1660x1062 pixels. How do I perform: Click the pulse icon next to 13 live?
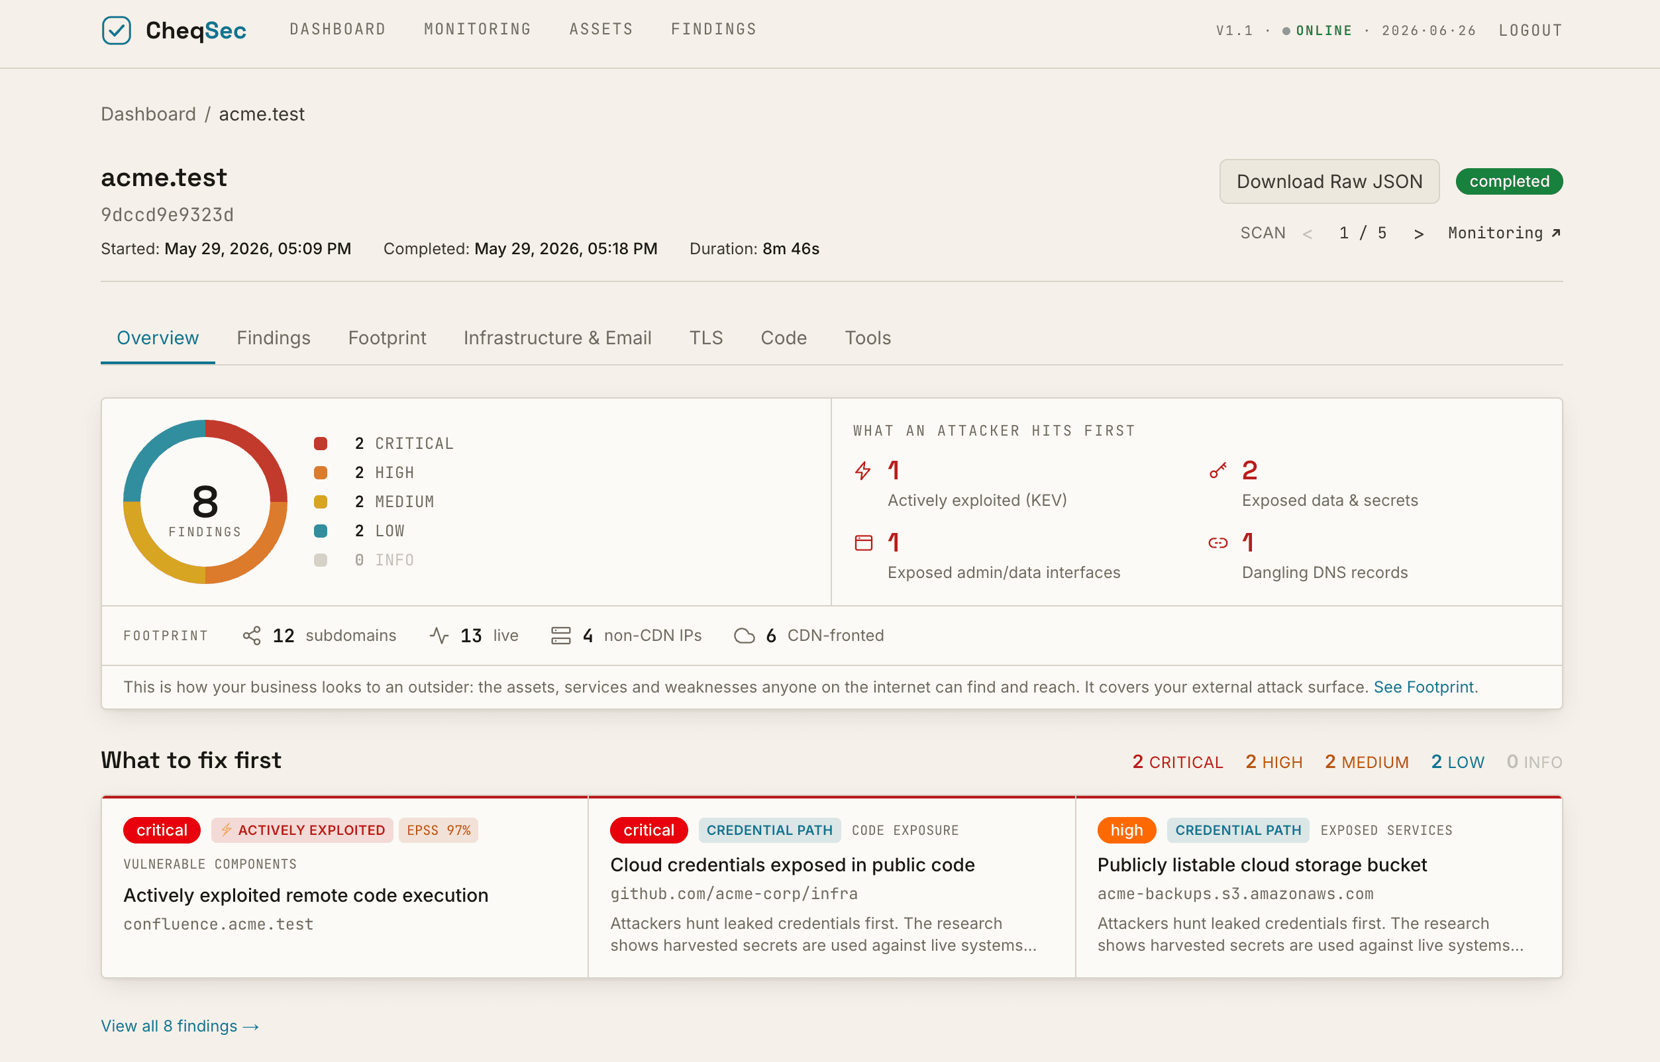coord(439,636)
